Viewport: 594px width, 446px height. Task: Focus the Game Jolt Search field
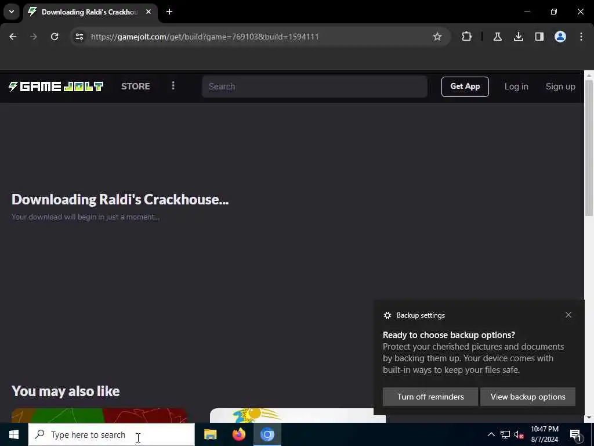coord(314,87)
